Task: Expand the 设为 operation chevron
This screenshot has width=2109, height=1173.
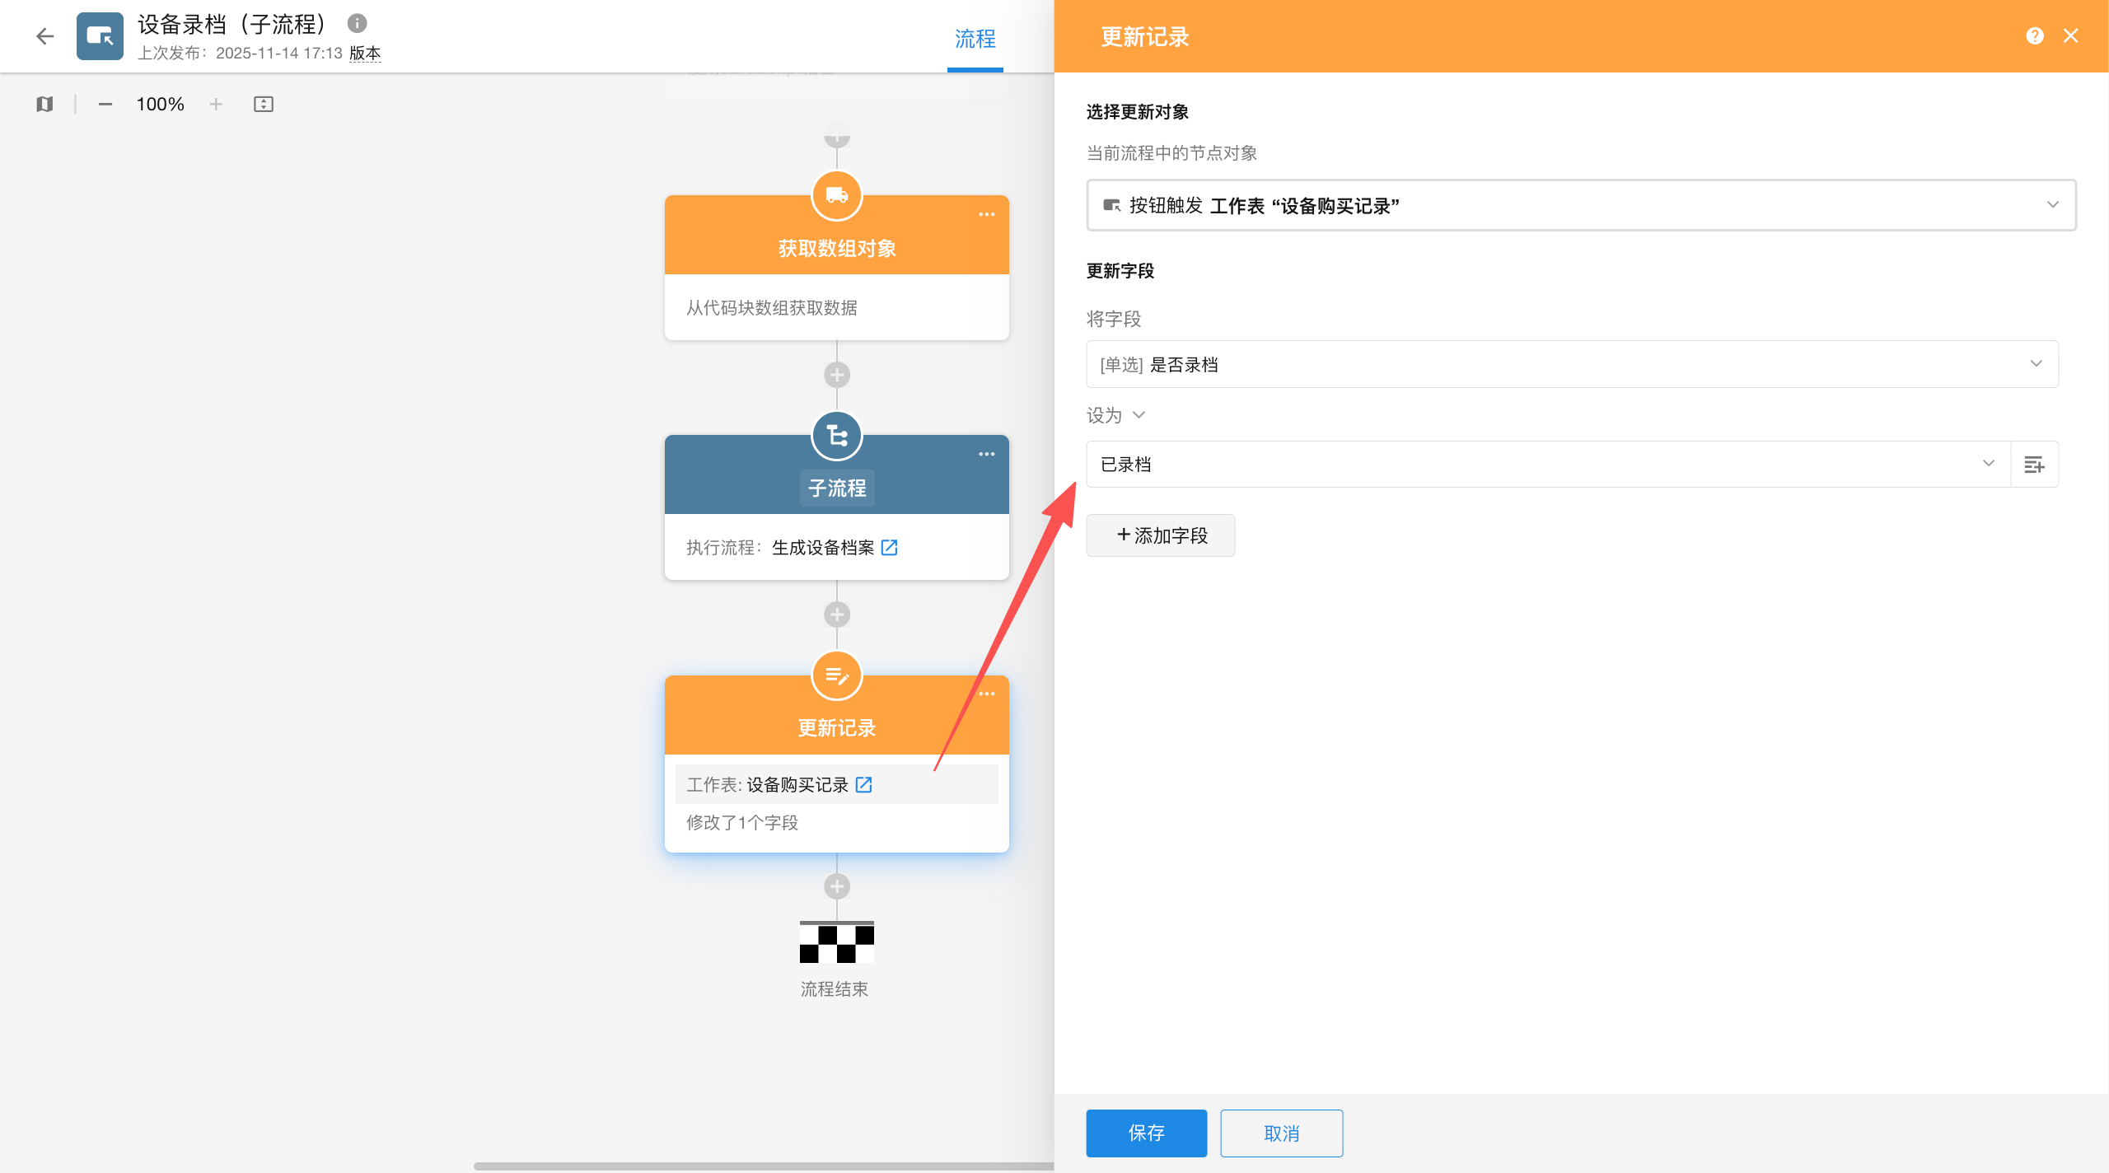Action: tap(1139, 415)
